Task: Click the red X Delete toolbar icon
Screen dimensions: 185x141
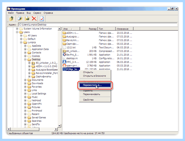Action: pyautogui.click(x=34, y=18)
